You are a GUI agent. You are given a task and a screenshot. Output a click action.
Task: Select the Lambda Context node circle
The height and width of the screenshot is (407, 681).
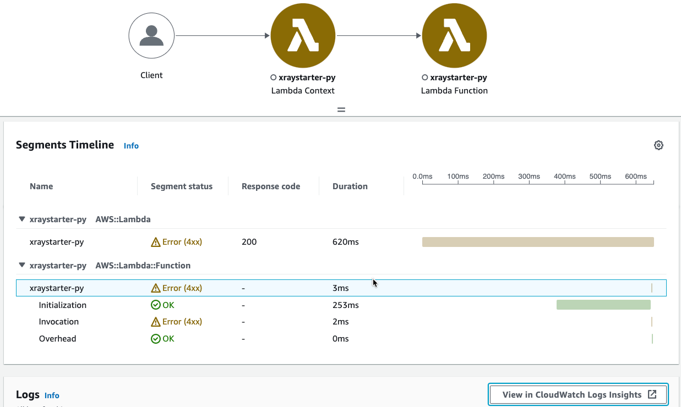pos(303,36)
